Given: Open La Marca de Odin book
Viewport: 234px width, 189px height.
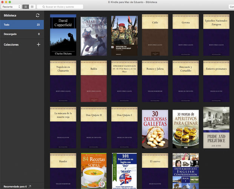Looking at the screenshot, I should [x=94, y=36].
